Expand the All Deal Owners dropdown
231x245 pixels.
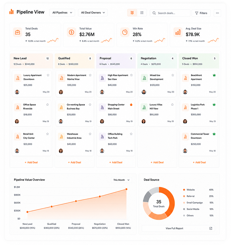(93, 13)
